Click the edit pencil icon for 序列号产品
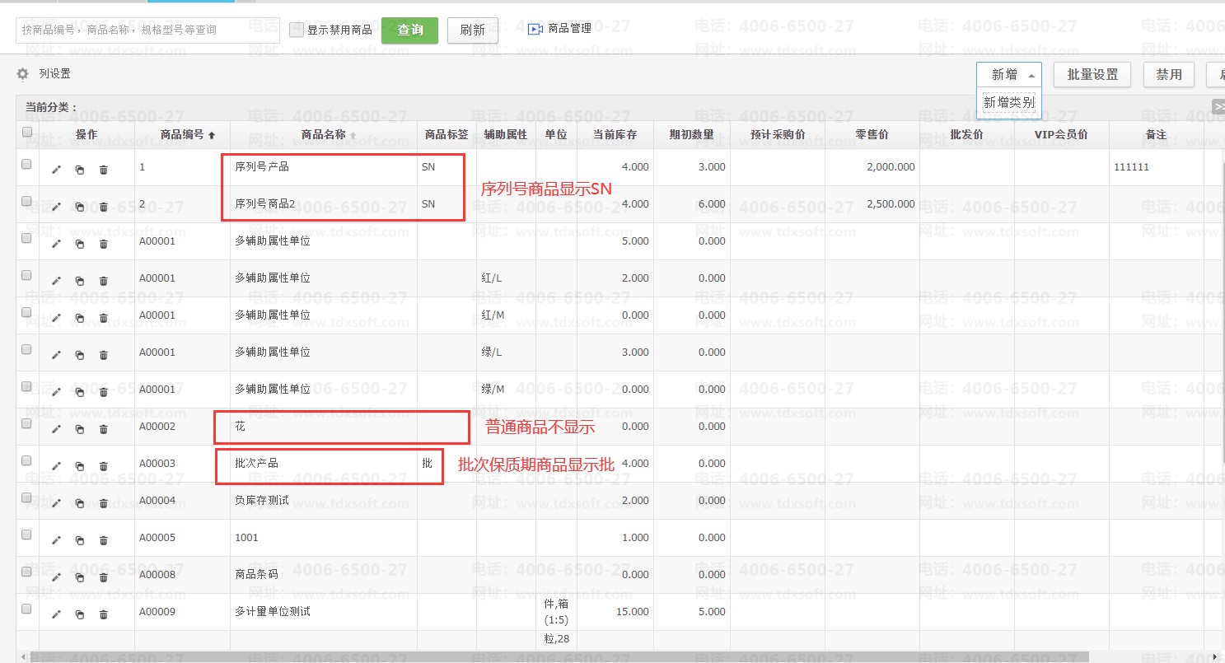 point(56,170)
